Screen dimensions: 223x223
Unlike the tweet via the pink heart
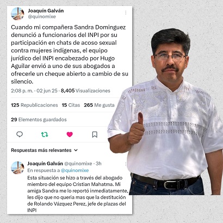click(70, 134)
